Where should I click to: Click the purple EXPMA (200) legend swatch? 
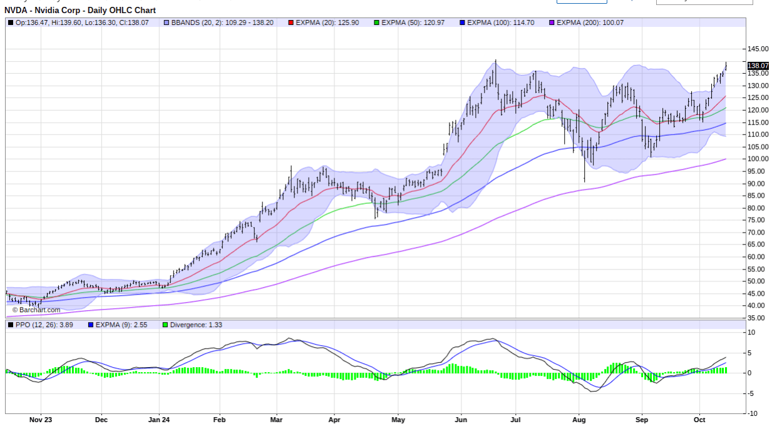coord(552,23)
